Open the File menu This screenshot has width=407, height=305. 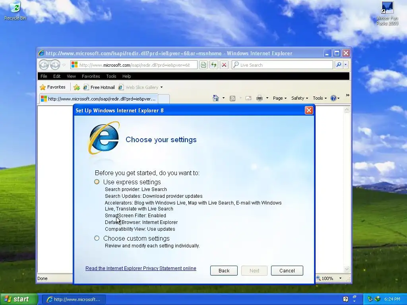pyautogui.click(x=44, y=76)
